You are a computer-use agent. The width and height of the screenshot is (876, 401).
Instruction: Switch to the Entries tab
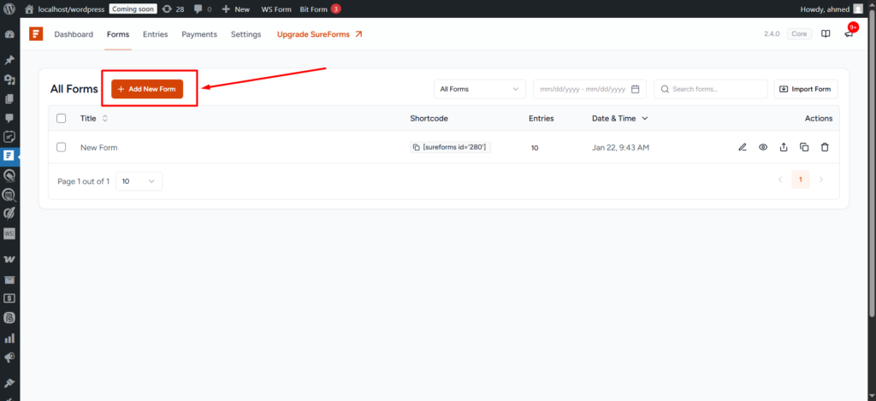click(x=155, y=34)
